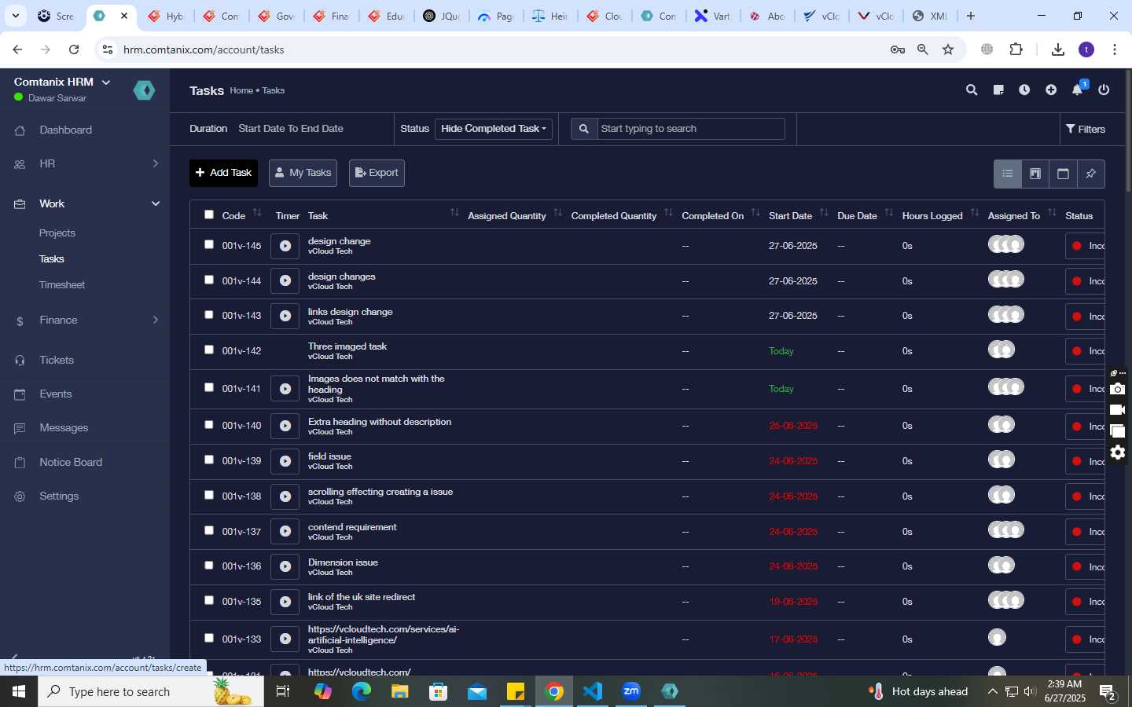1132x707 pixels.
Task: Open Timesheet under Work menu
Action: pos(62,285)
